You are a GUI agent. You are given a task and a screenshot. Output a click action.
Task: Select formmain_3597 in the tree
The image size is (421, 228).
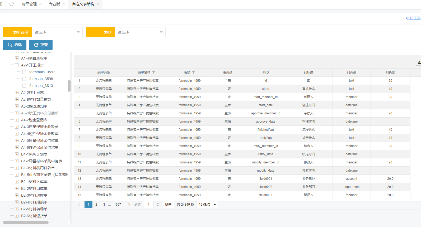42,72
